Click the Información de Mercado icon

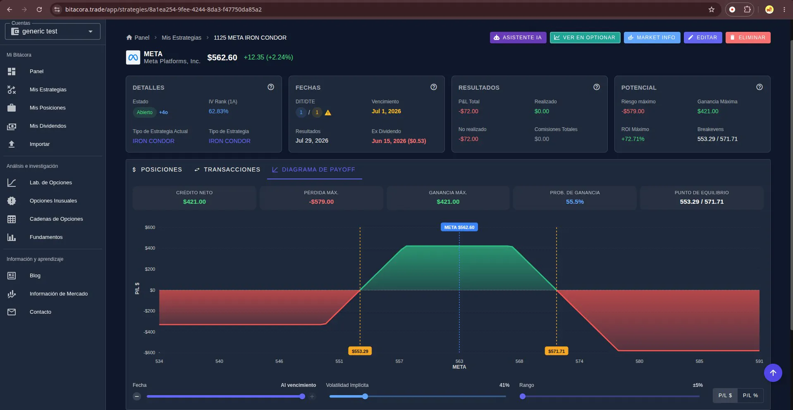pos(12,294)
